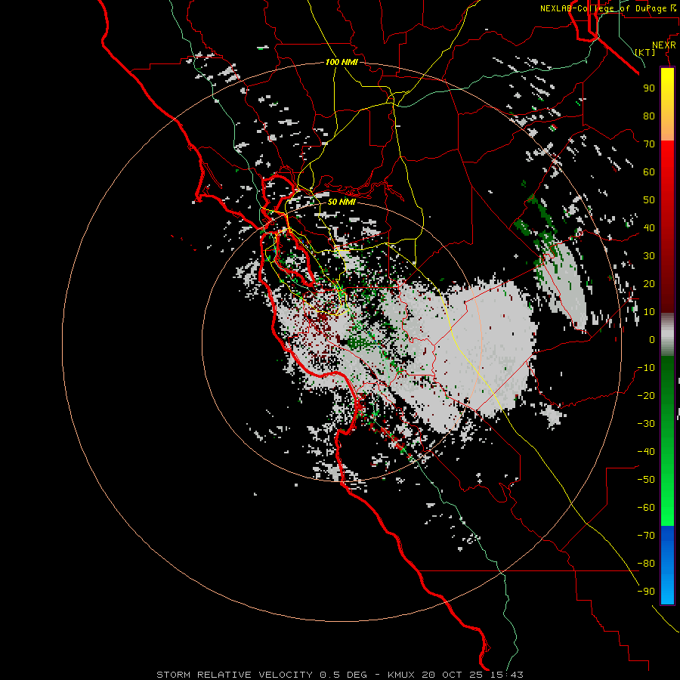
Task: Click the -60 velocity scale label
Action: [x=646, y=508]
